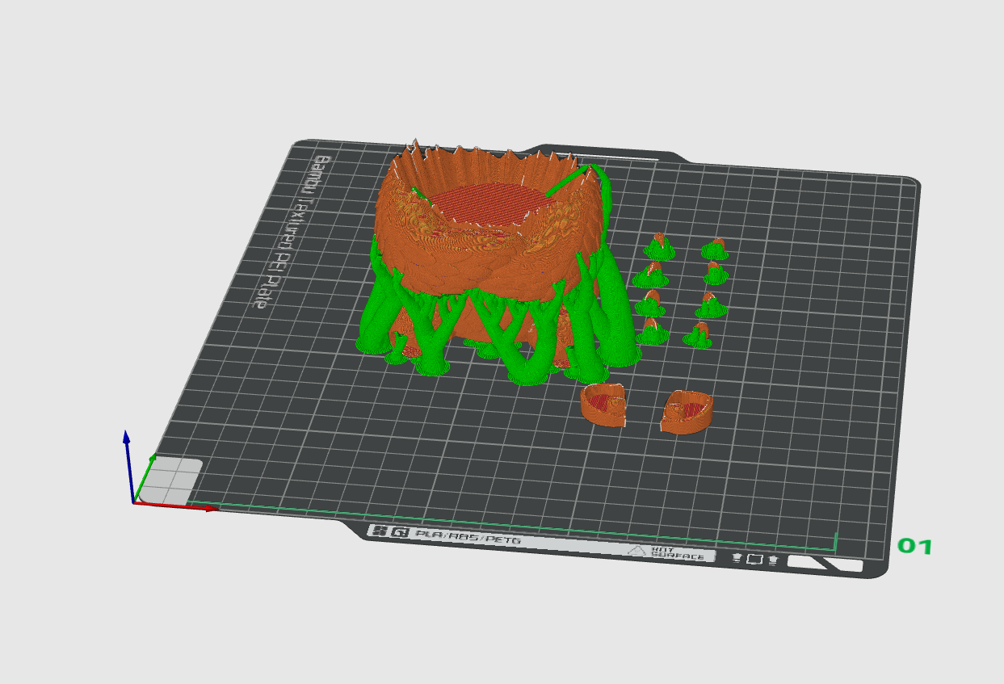Click the light gray exclusion square on plate corner
The image size is (1004, 684).
(174, 480)
